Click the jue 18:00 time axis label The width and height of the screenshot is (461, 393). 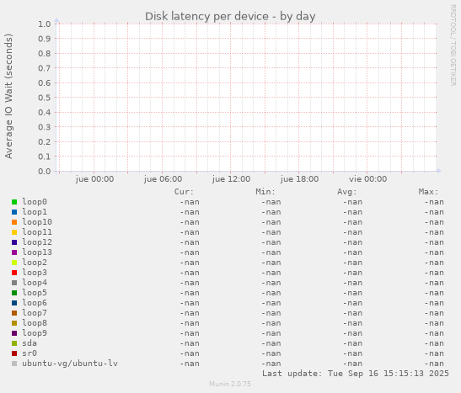point(299,179)
